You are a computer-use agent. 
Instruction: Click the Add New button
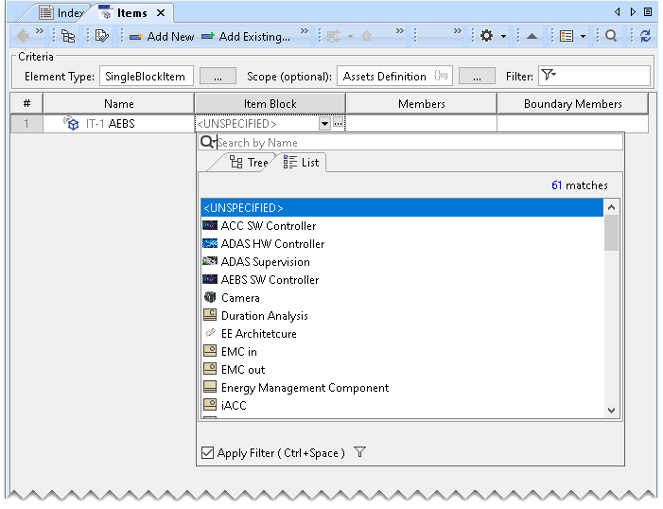(x=161, y=36)
